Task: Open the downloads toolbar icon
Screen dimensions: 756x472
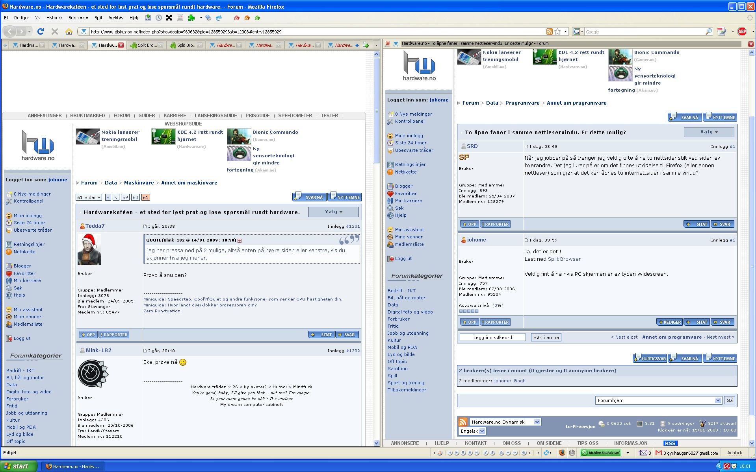Action: [148, 18]
